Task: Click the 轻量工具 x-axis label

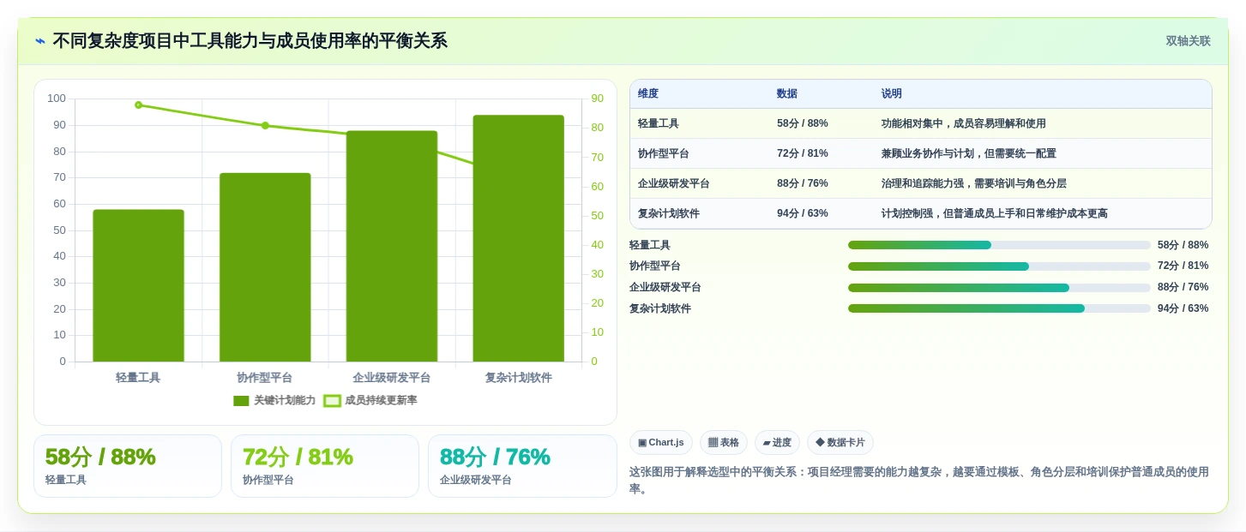Action: pos(138,377)
